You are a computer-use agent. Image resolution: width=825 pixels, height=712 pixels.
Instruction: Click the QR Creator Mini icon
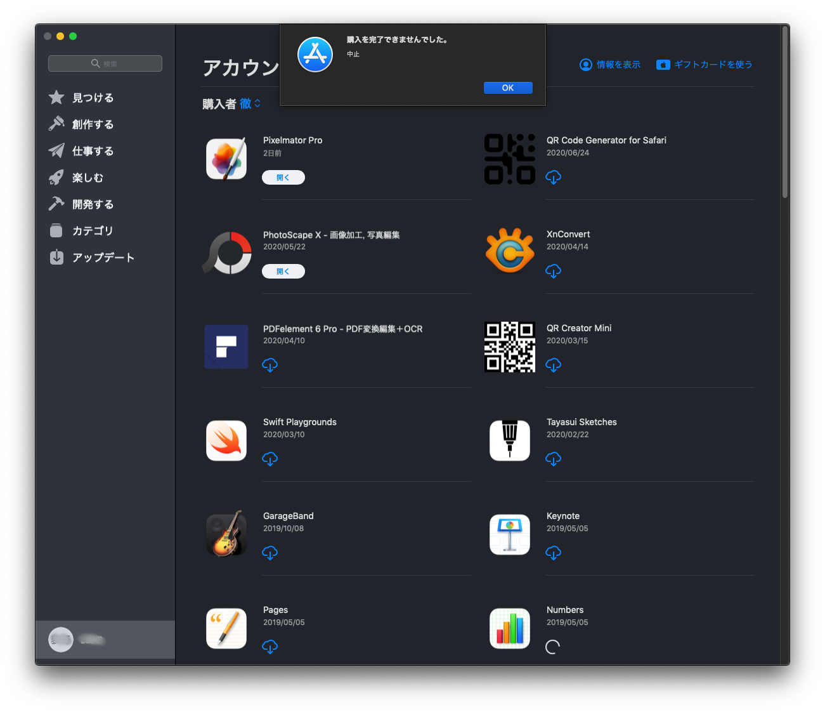point(510,346)
